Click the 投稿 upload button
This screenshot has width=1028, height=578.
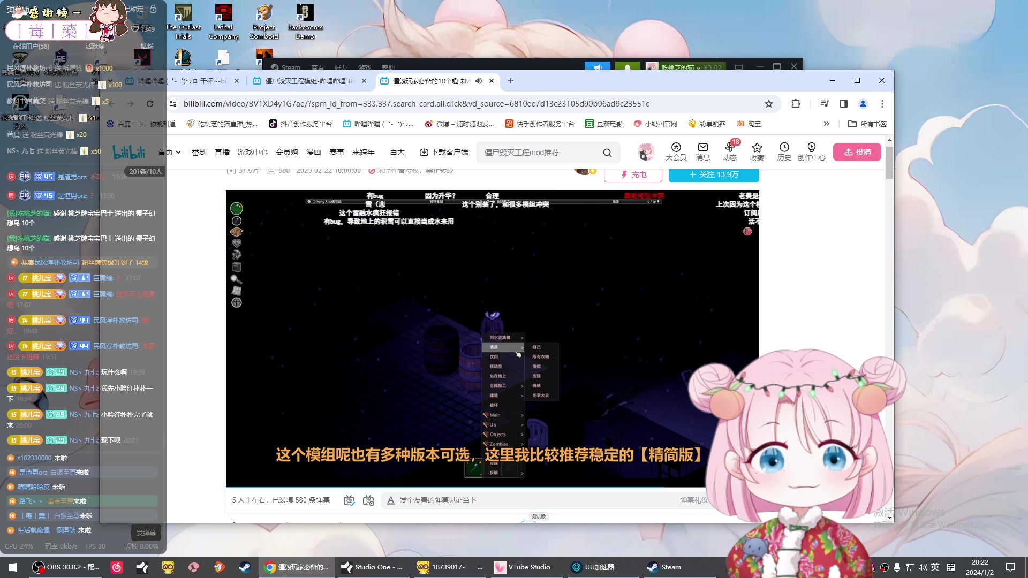[x=857, y=152]
